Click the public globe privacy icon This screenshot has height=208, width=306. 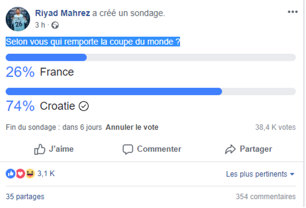coord(55,25)
